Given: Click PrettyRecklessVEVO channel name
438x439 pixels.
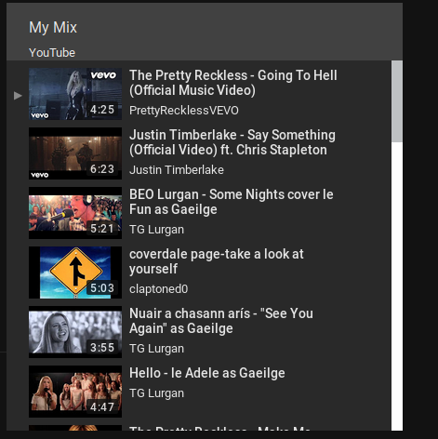Looking at the screenshot, I should (184, 111).
